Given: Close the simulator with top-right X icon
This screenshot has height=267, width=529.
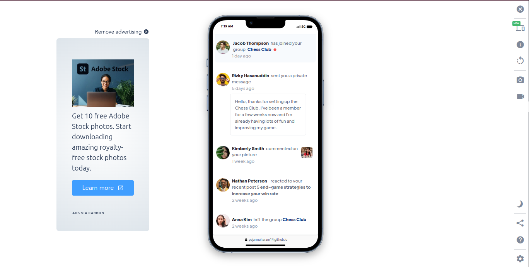Looking at the screenshot, I should 520,9.
